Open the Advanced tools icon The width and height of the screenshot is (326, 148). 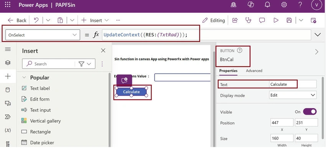click(8, 144)
